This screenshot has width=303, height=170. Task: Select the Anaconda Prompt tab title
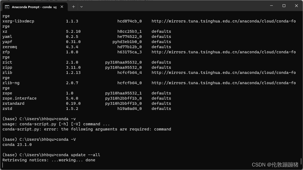34,7
